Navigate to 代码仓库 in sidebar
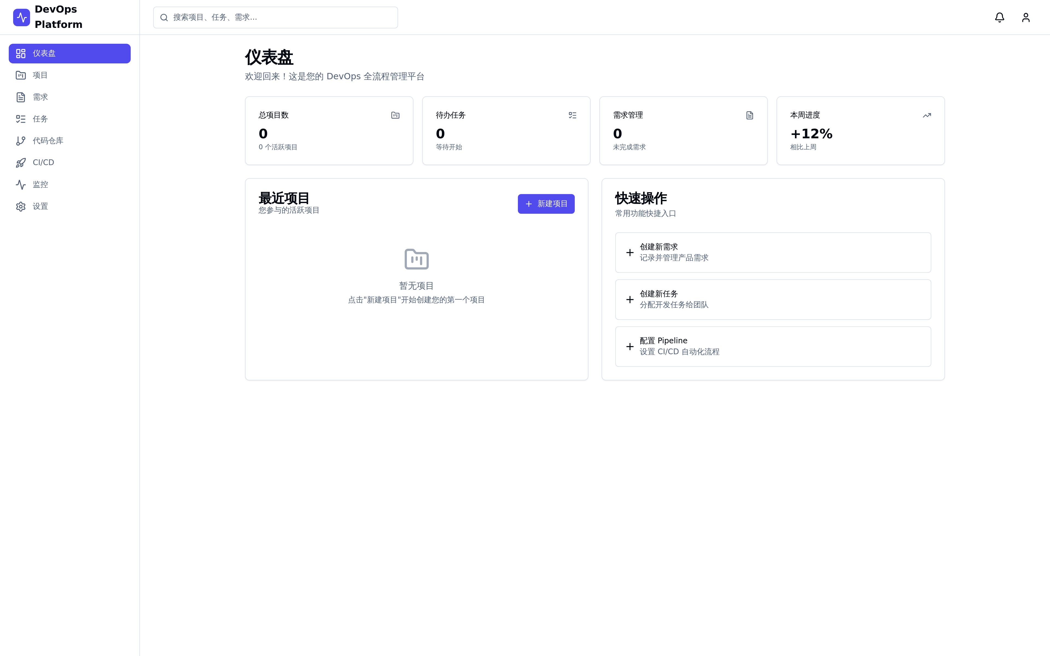The image size is (1050, 656). (x=69, y=140)
